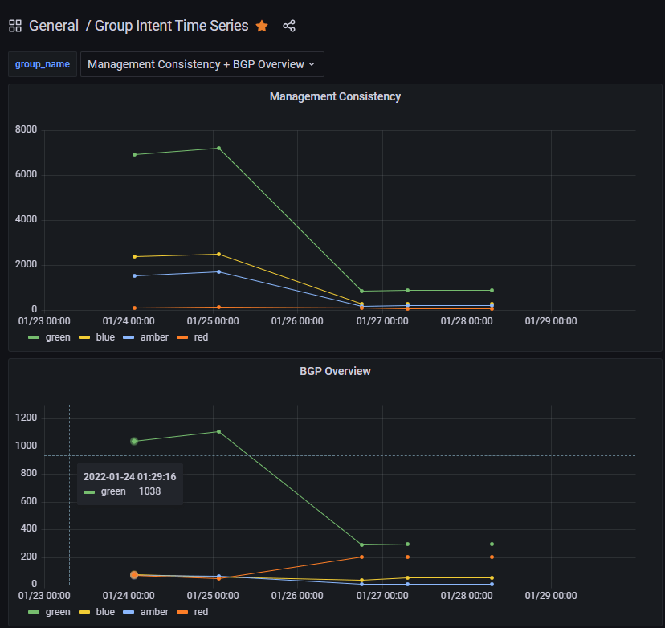This screenshot has width=665, height=628.
Task: Open the share dashboard icon
Action: point(289,26)
